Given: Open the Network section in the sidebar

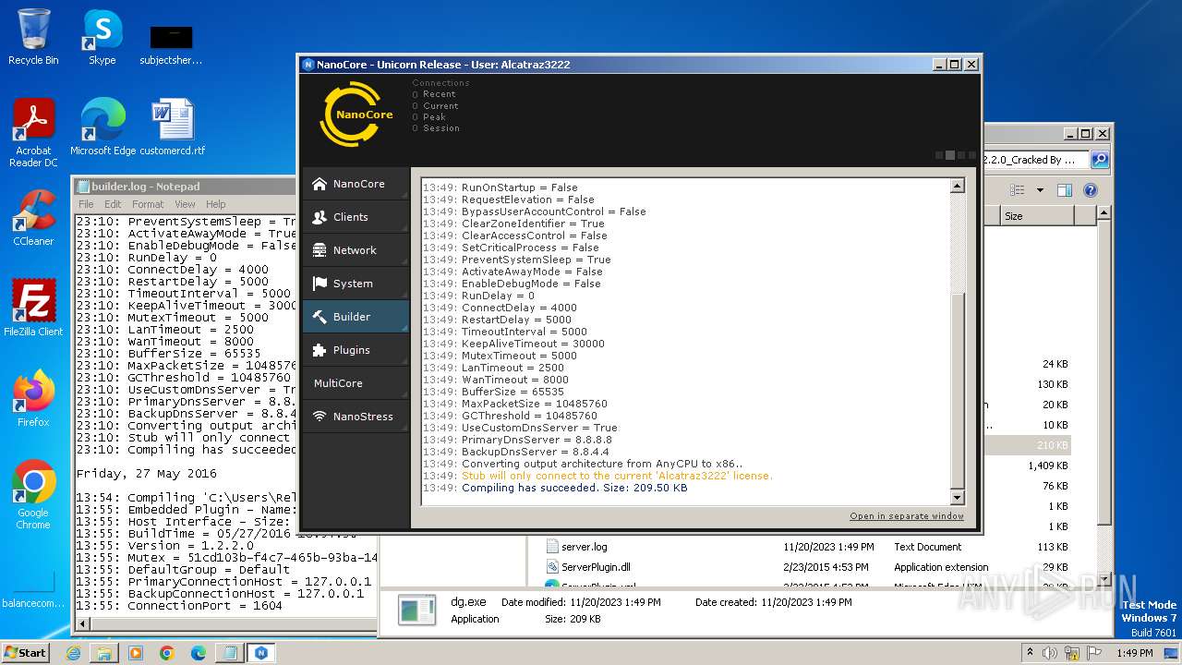Looking at the screenshot, I should [356, 250].
